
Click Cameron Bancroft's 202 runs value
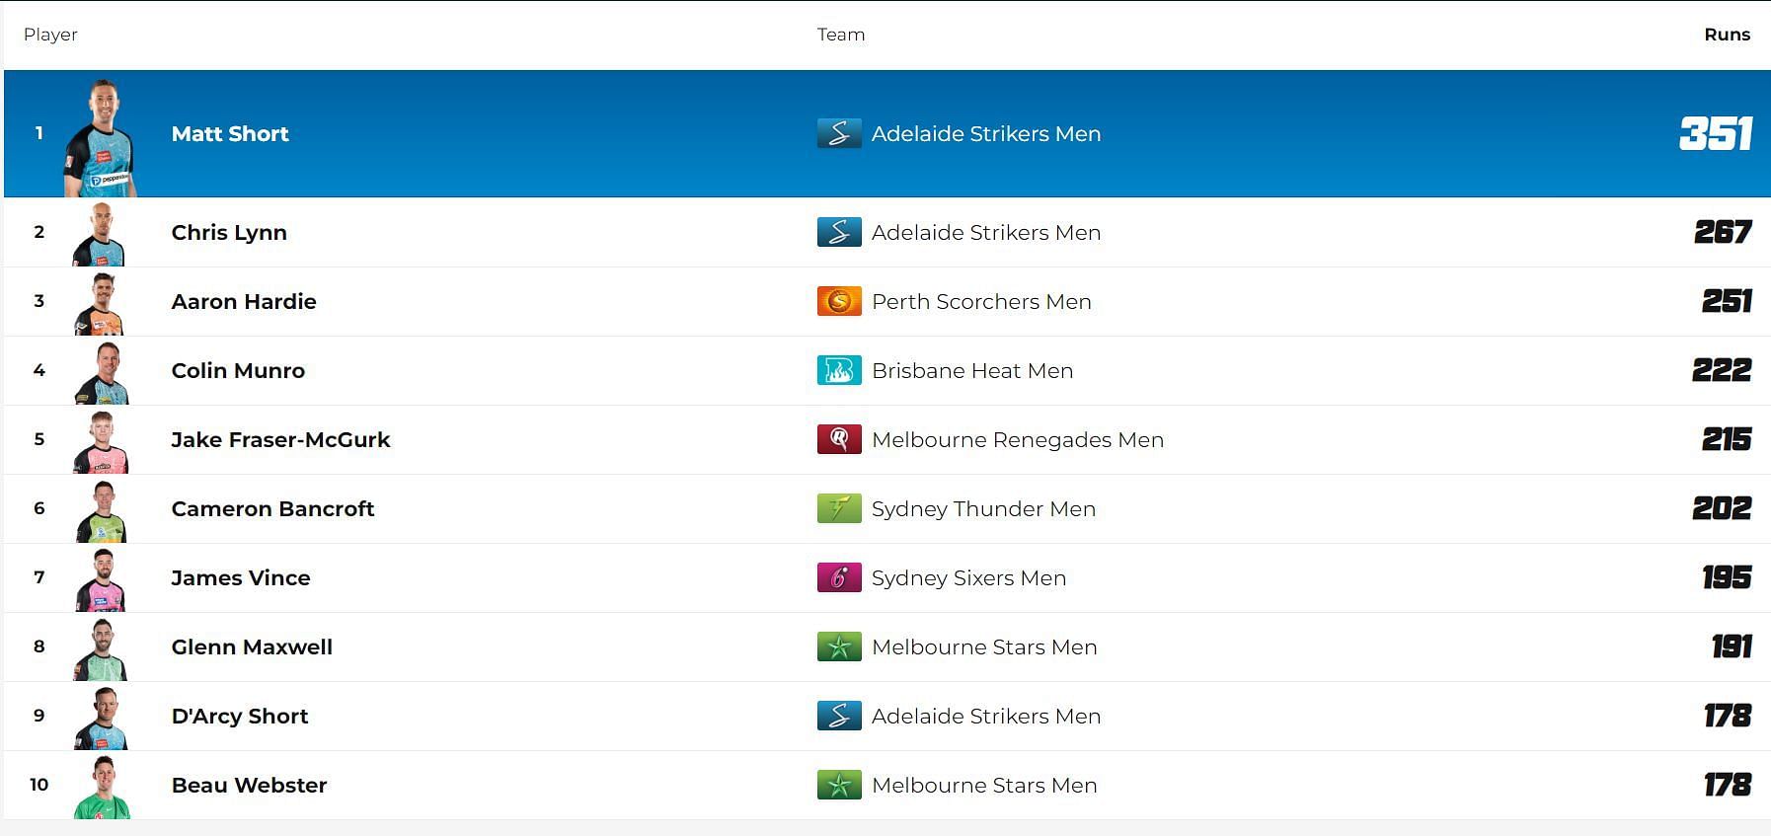tap(1722, 508)
